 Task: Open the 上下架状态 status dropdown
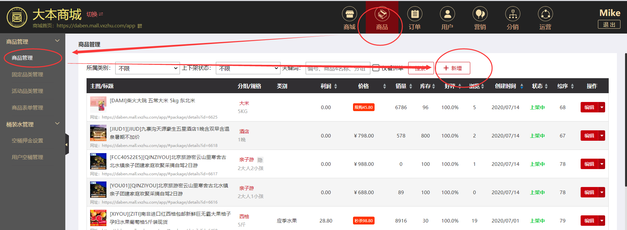pyautogui.click(x=248, y=68)
